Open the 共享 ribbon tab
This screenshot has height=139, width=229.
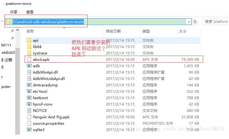[x=14, y=12]
